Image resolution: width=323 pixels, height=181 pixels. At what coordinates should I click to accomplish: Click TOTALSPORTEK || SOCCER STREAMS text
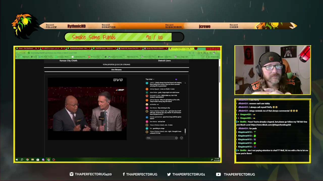pos(116,65)
